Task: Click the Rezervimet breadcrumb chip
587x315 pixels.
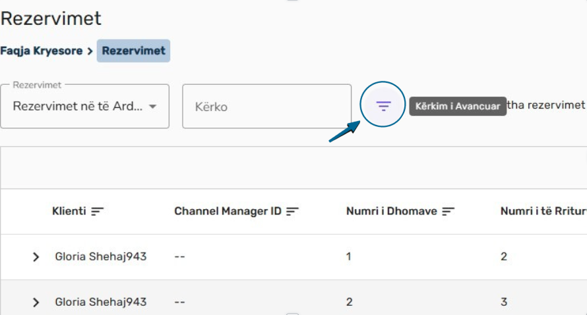Action: 133,51
